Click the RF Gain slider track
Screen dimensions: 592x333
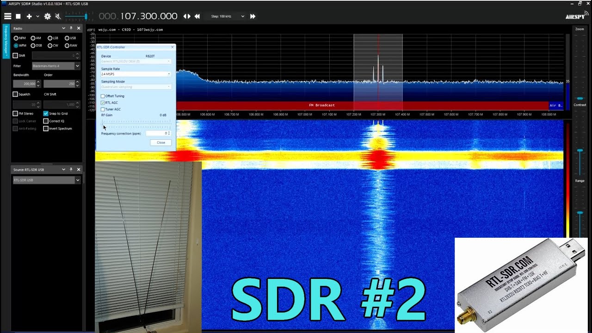[x=136, y=124]
